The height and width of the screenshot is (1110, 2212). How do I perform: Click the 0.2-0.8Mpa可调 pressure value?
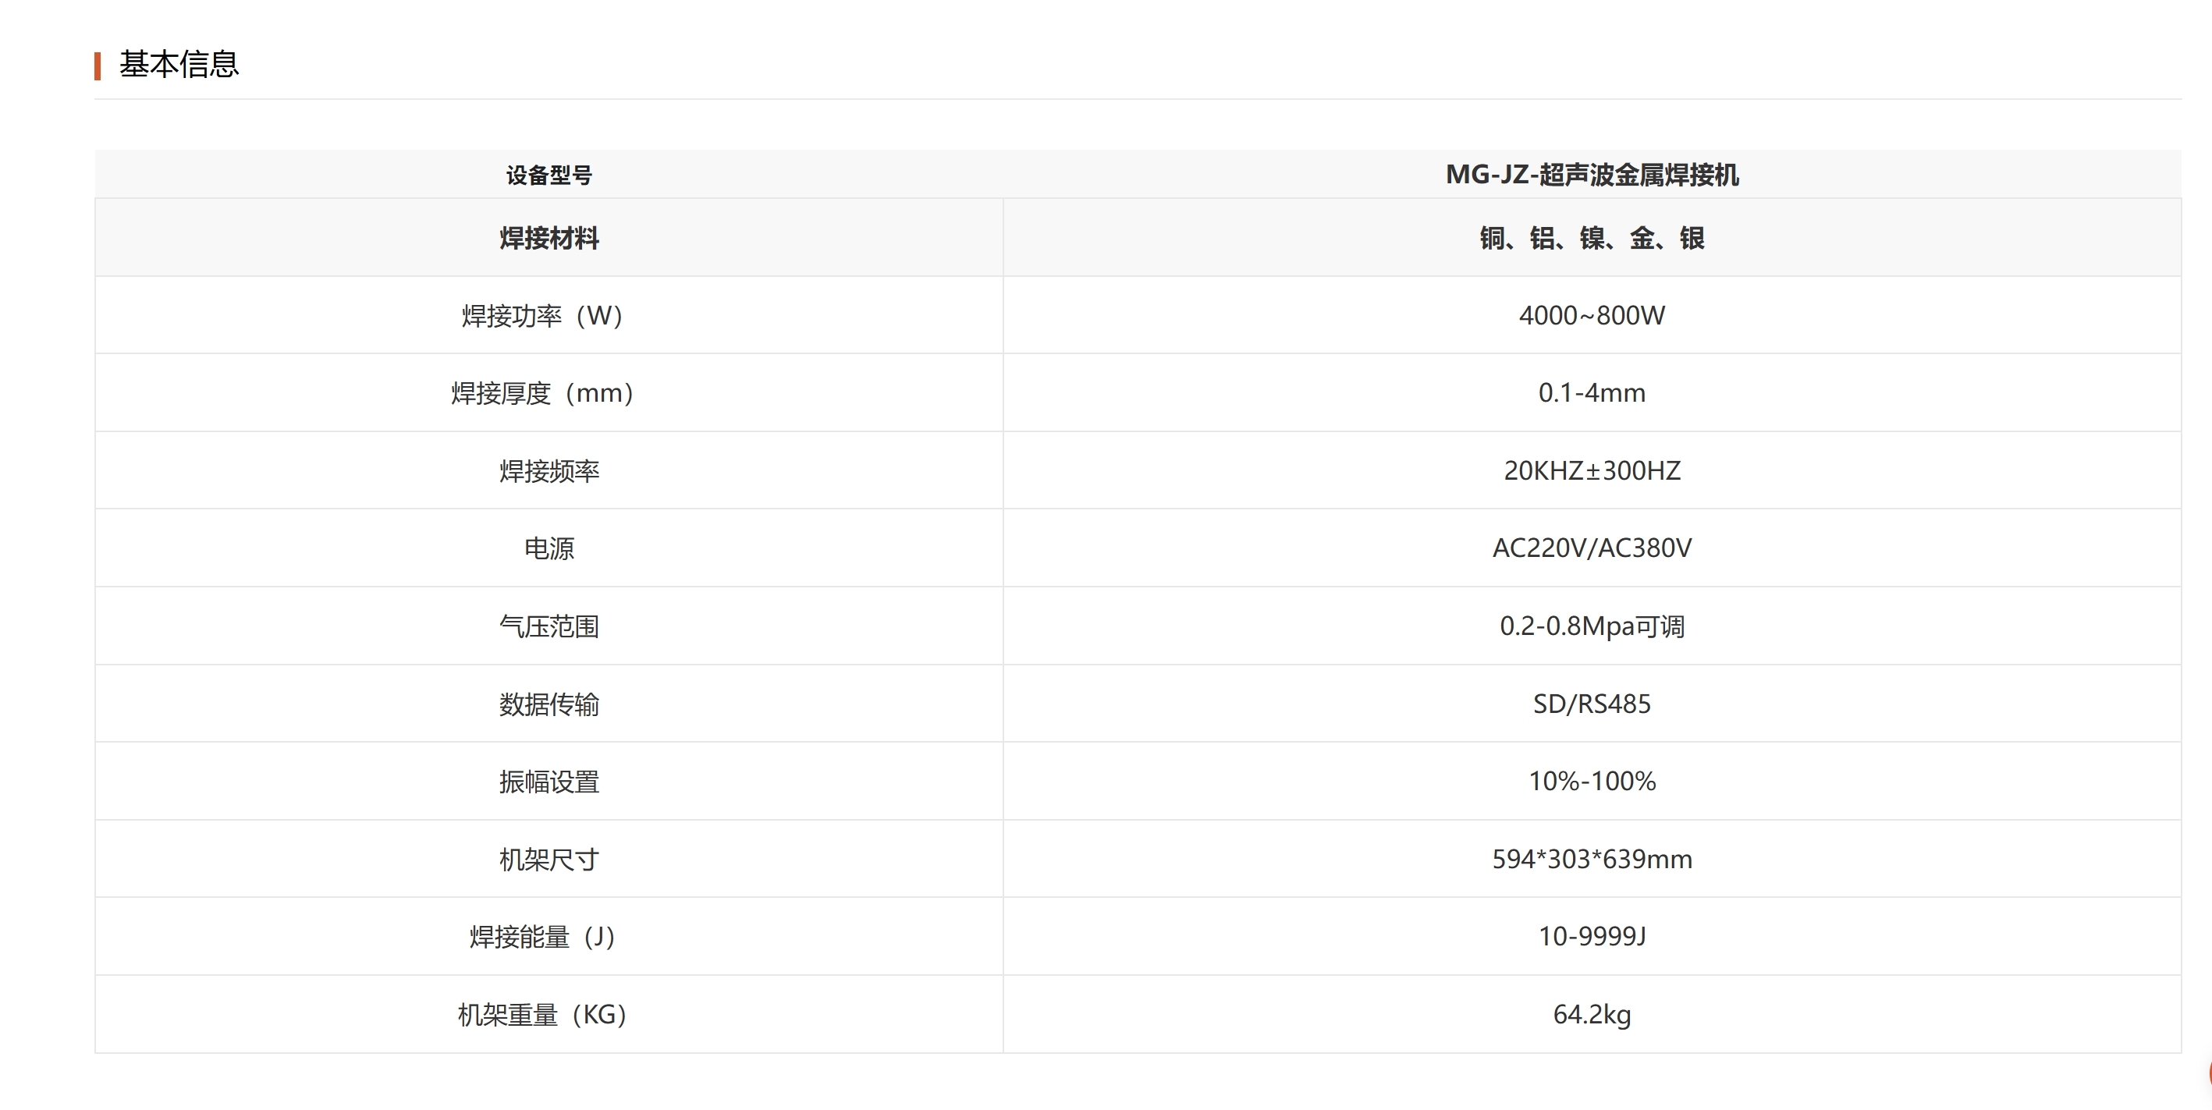coord(1591,626)
